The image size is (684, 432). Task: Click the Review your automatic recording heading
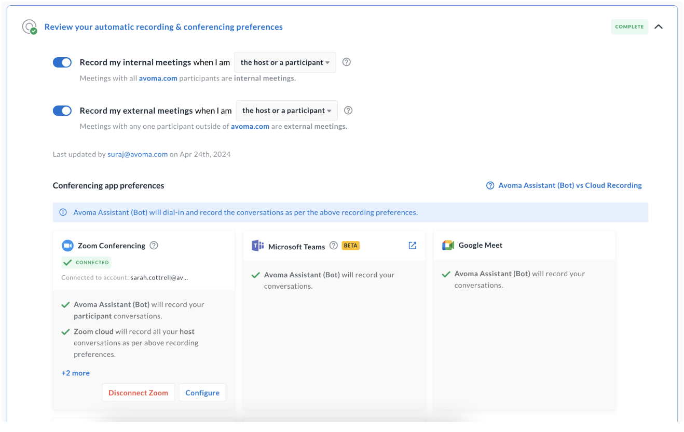163,27
